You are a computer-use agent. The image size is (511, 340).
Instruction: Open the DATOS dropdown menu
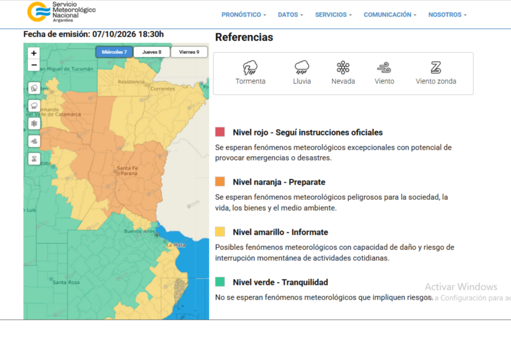[x=290, y=14]
